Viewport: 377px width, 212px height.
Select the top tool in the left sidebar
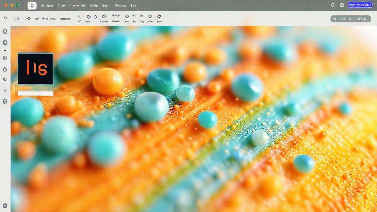tap(5, 31)
